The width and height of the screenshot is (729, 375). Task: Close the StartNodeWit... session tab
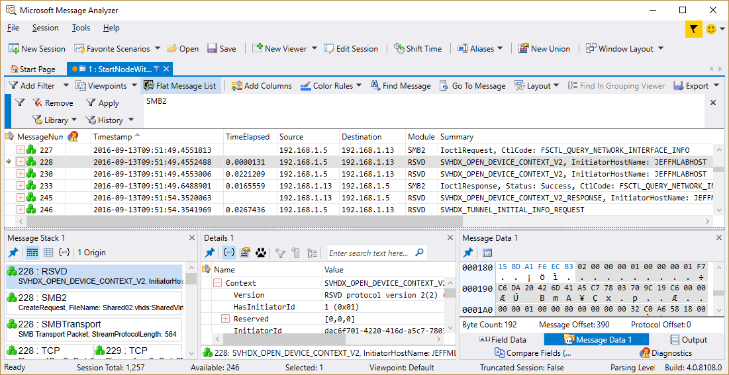[x=166, y=69]
